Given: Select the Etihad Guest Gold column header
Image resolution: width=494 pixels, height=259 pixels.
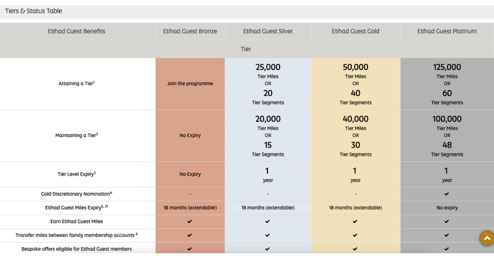Looking at the screenshot, I should point(355,31).
